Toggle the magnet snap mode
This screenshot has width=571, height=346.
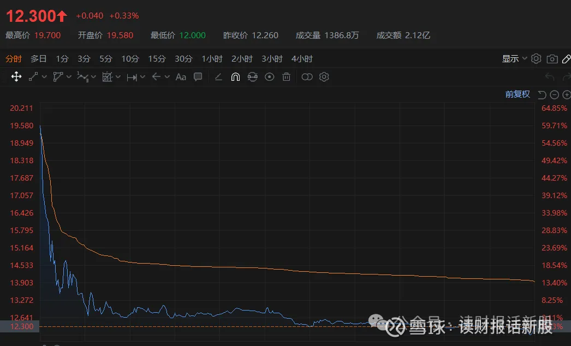pos(236,77)
